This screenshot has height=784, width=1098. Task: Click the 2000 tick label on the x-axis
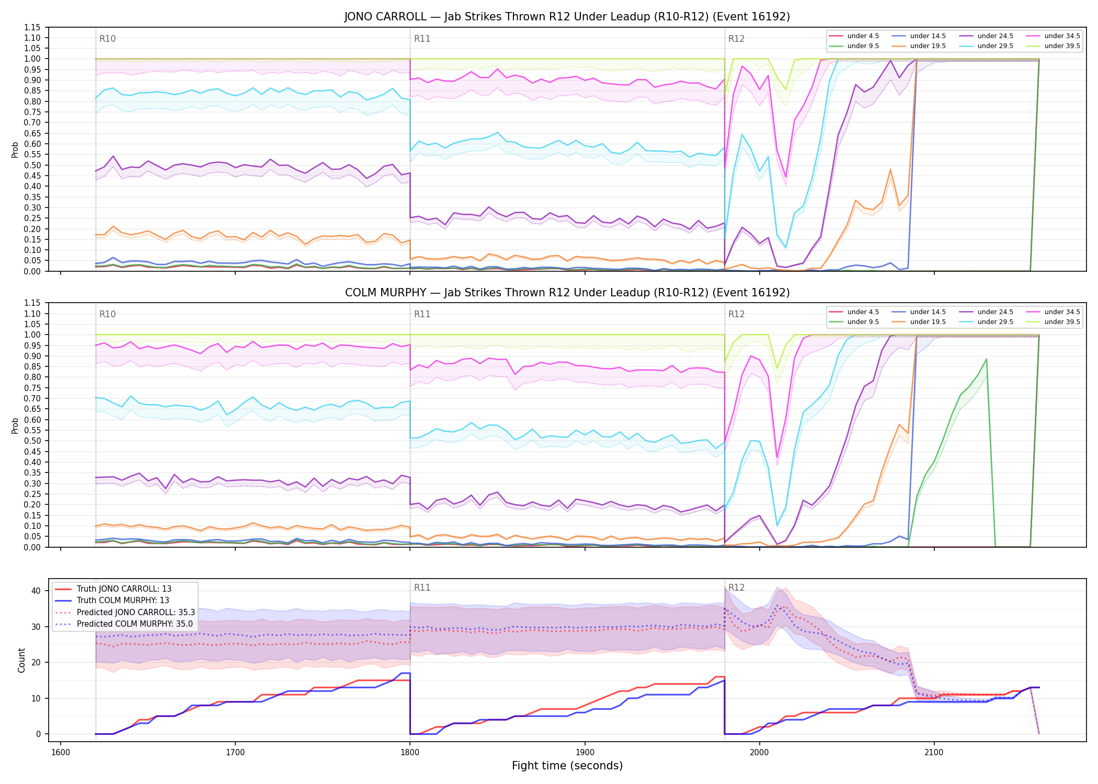(x=759, y=752)
